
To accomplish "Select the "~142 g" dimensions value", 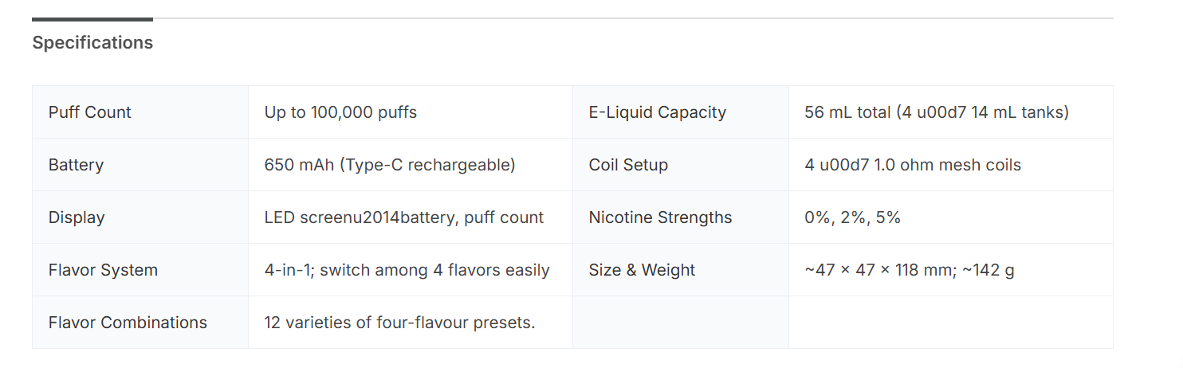I will pyautogui.click(x=910, y=270).
